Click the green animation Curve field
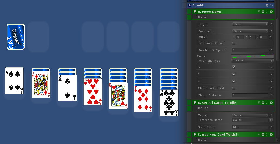The image size is (280, 144). 252,56
